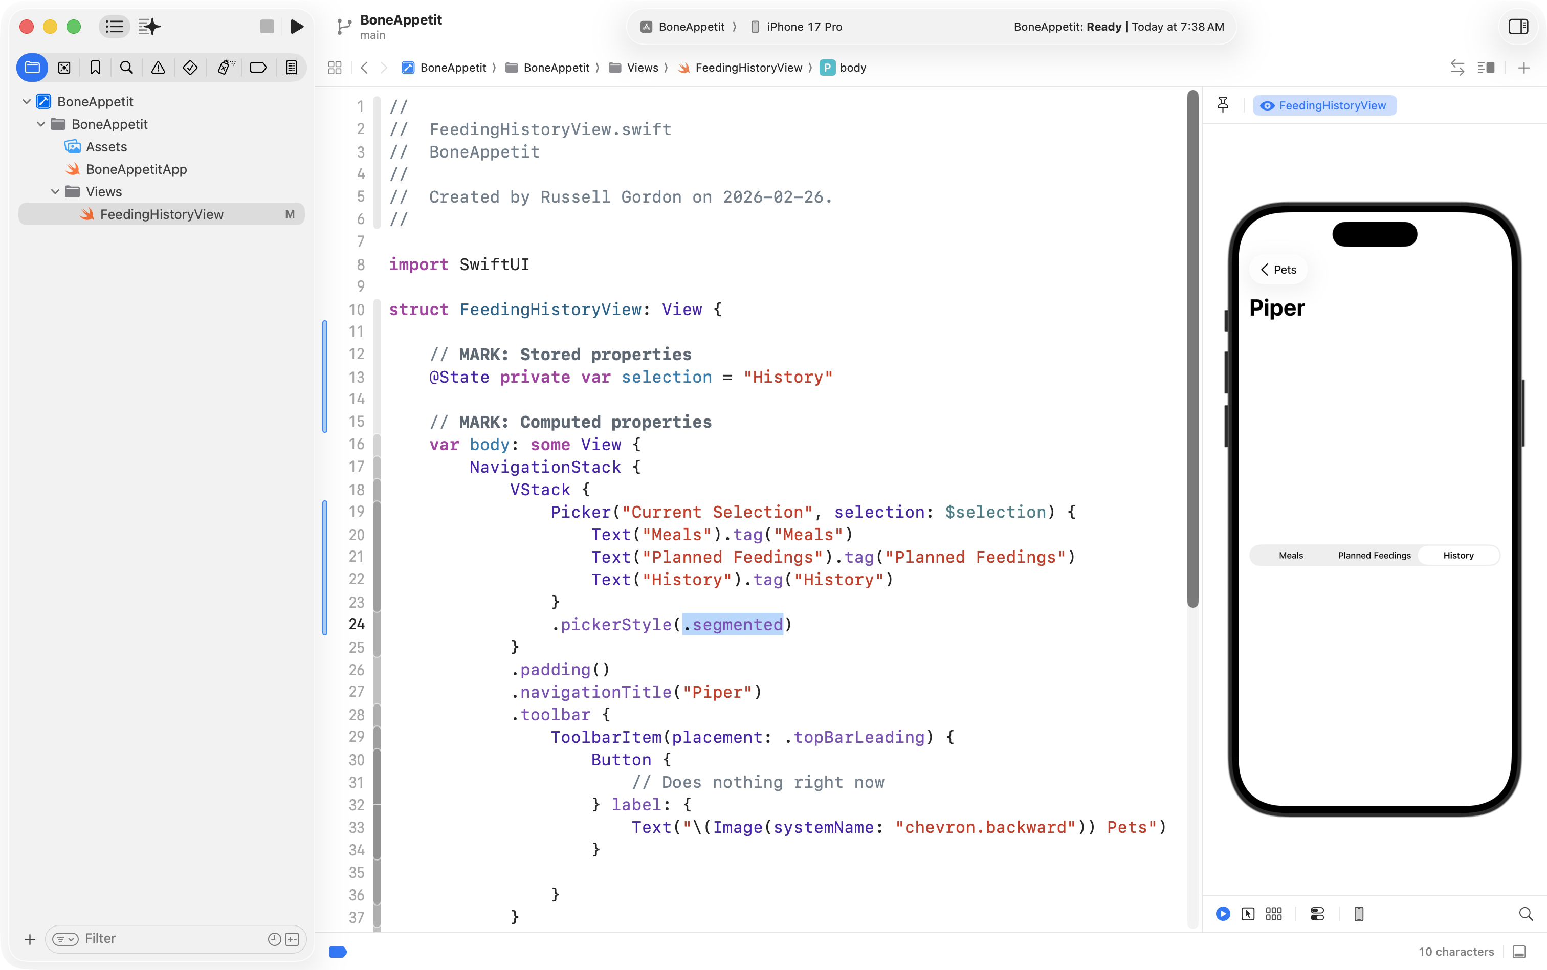The image size is (1547, 970).
Task: Pin the preview canvas
Action: pyautogui.click(x=1223, y=105)
